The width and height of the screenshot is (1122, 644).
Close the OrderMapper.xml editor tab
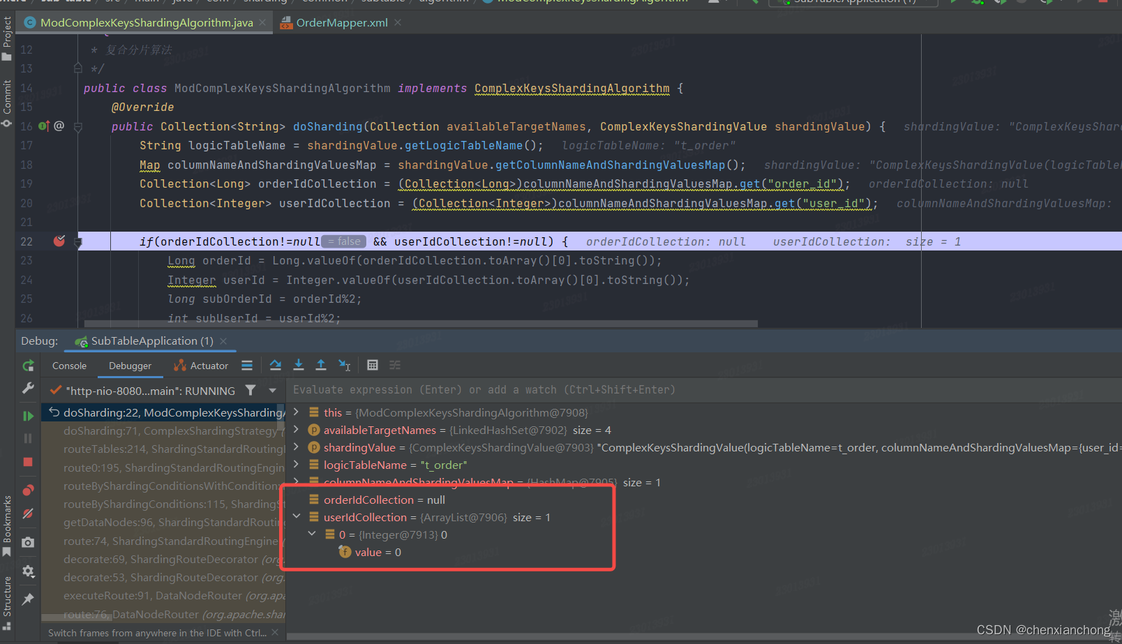(398, 23)
